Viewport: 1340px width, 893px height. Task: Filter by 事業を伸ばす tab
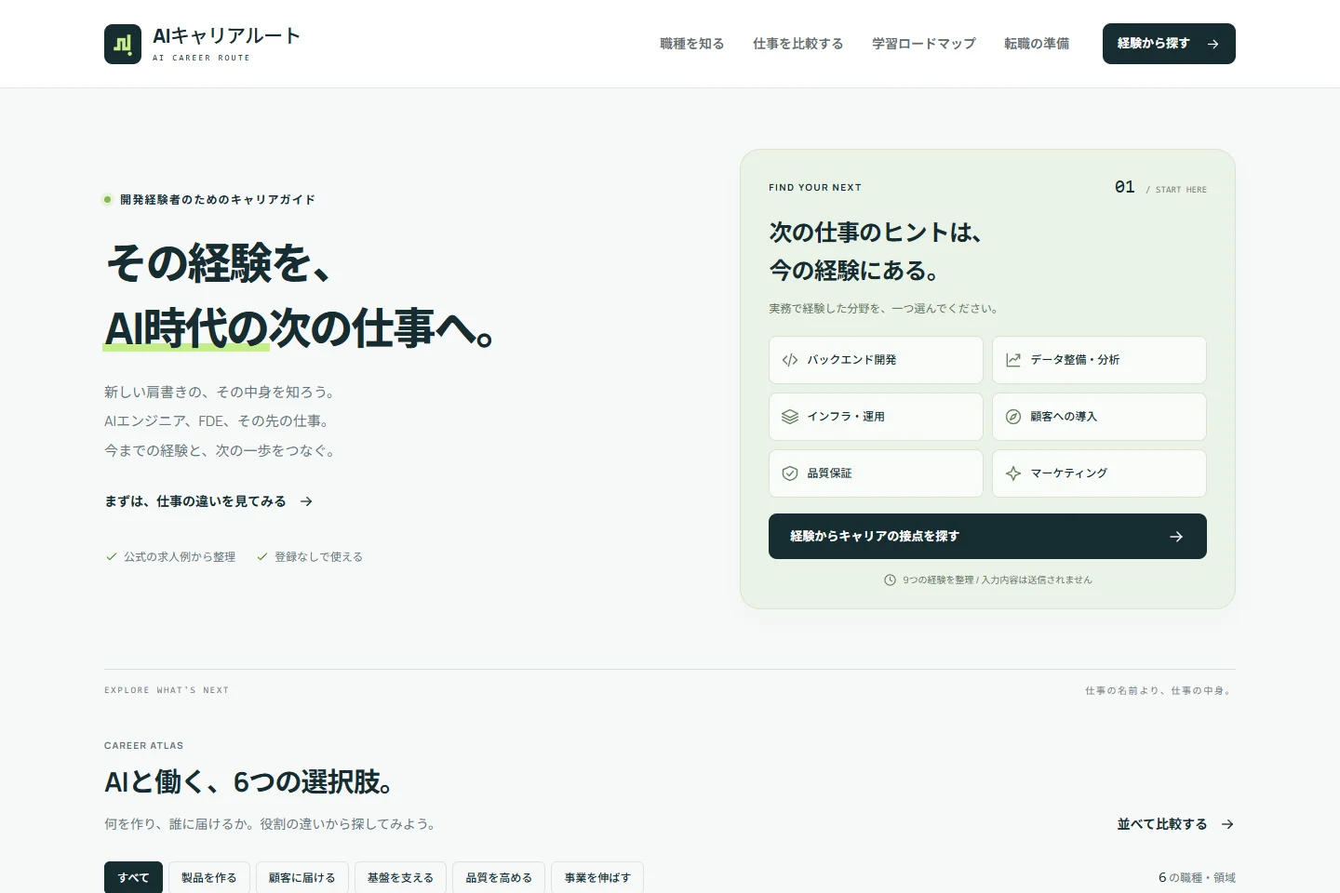point(597,877)
